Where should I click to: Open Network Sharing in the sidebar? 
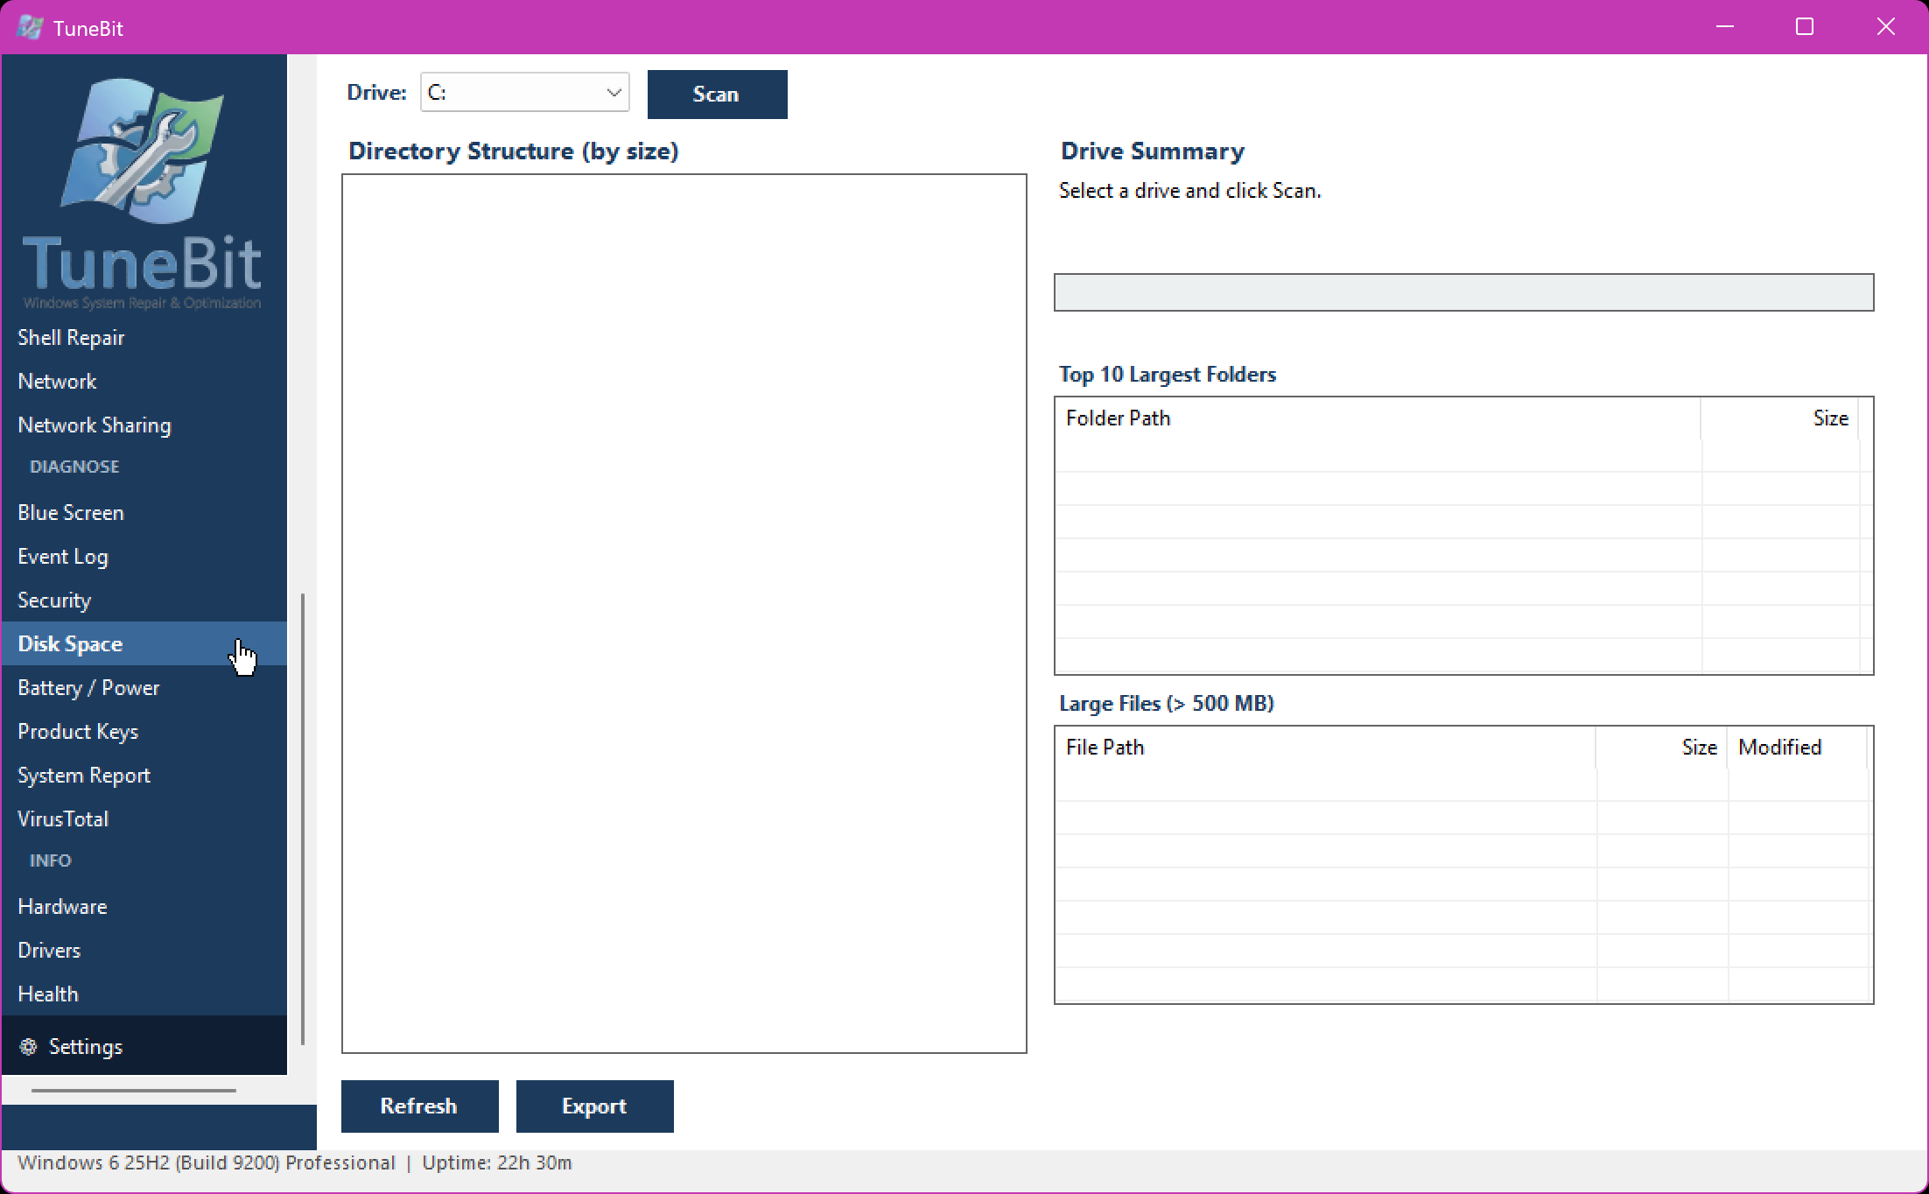tap(144, 425)
